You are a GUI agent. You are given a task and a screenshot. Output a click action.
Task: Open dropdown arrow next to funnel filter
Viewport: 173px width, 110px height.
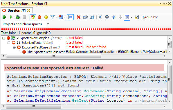pos(56,17)
